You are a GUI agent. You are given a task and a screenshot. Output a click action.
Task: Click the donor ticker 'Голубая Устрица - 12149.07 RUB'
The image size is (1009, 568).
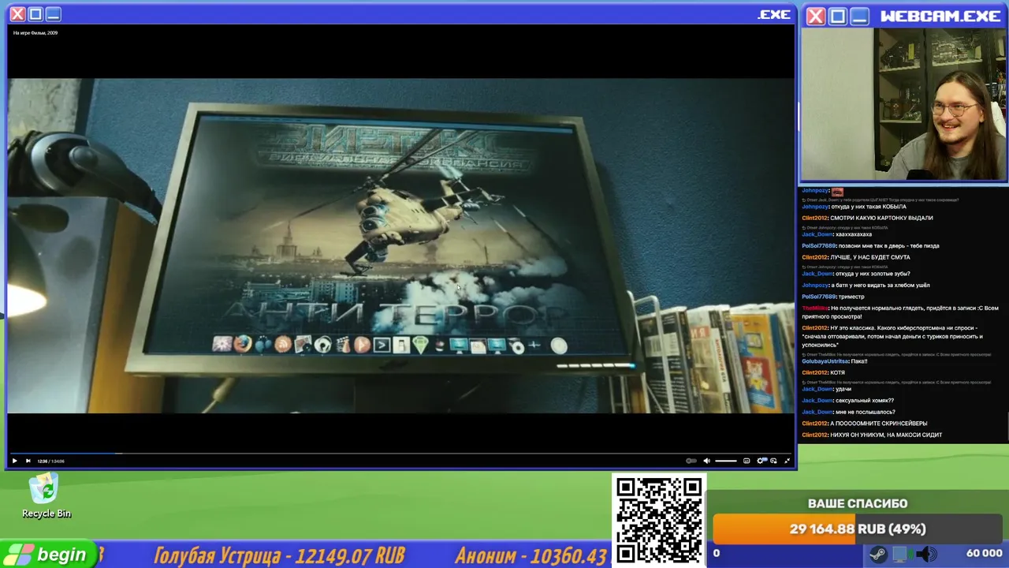click(279, 555)
